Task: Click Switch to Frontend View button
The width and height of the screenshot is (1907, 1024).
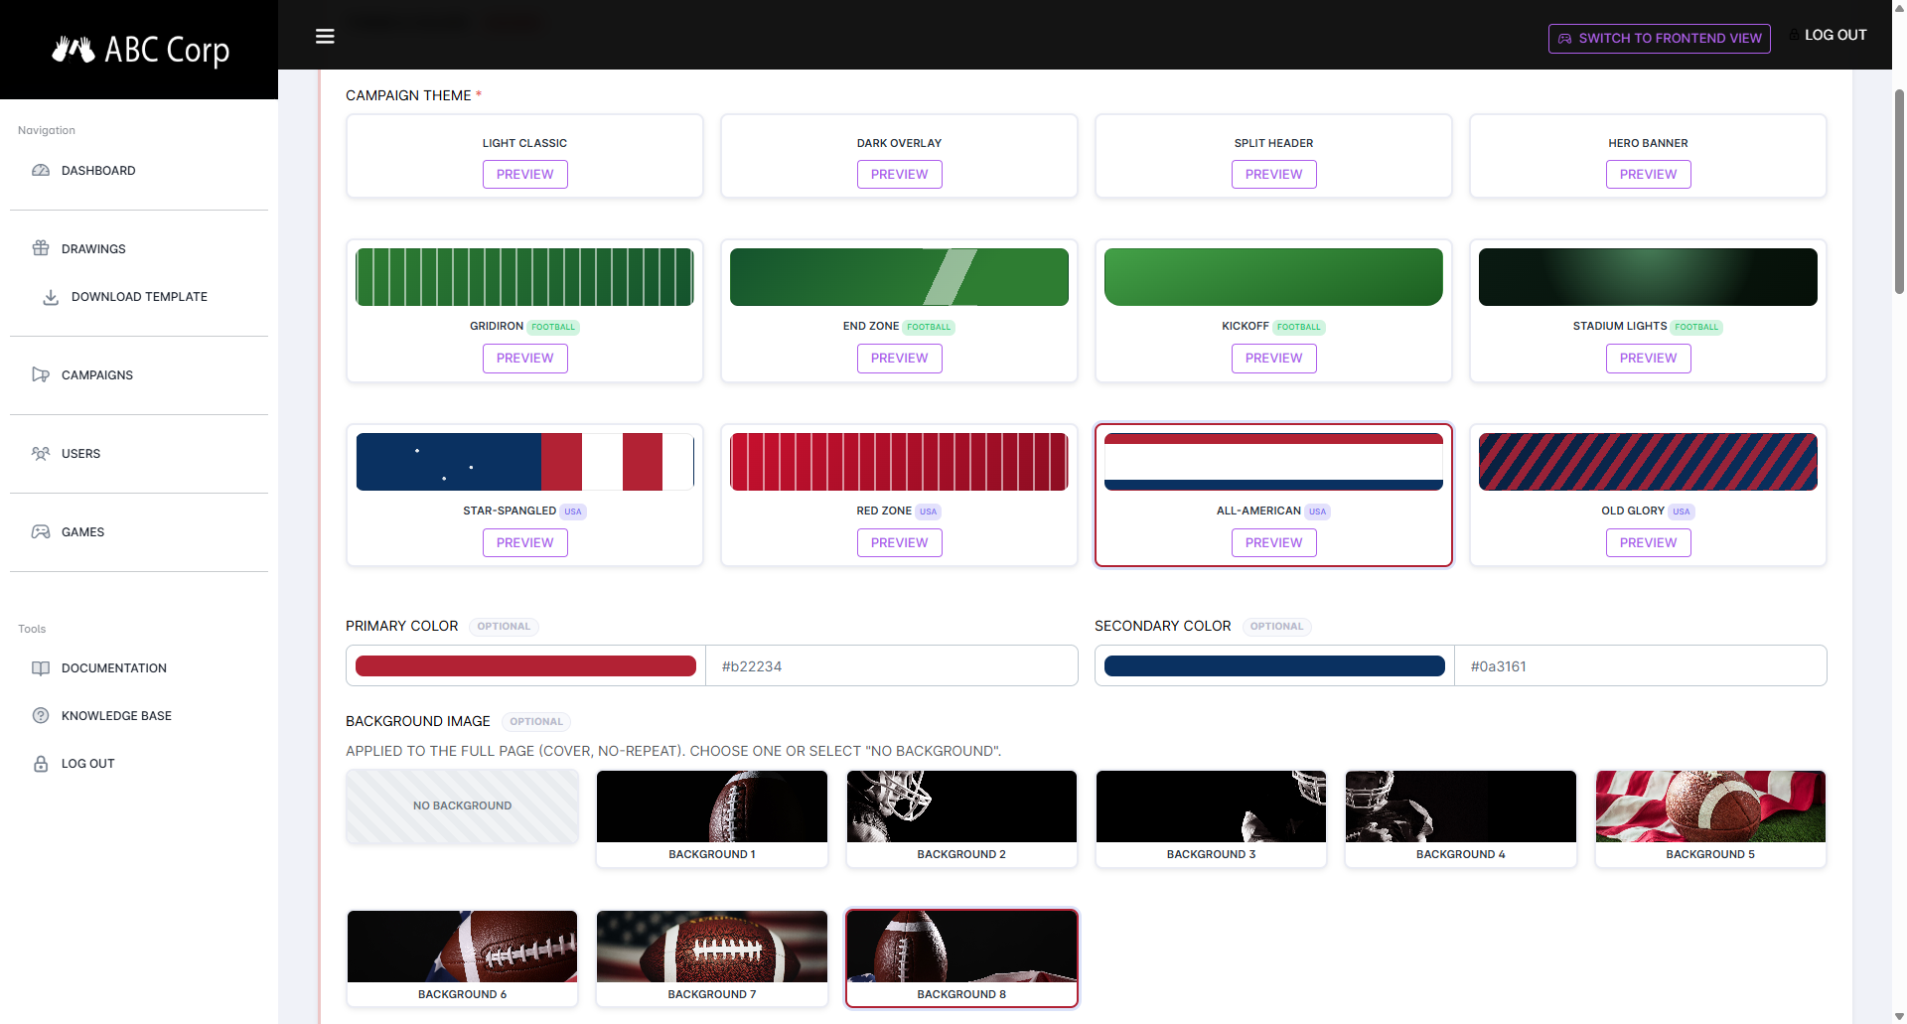Action: pos(1659,39)
